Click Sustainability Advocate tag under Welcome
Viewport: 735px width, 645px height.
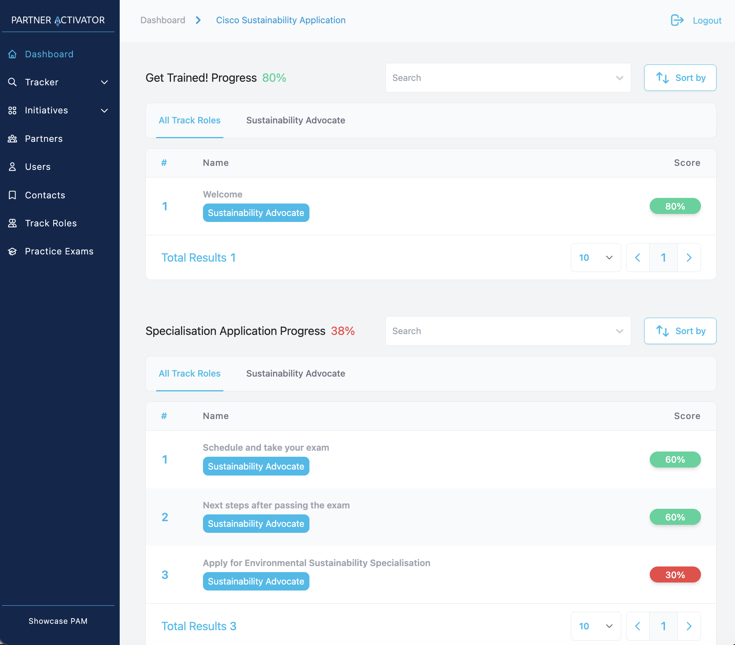click(256, 213)
